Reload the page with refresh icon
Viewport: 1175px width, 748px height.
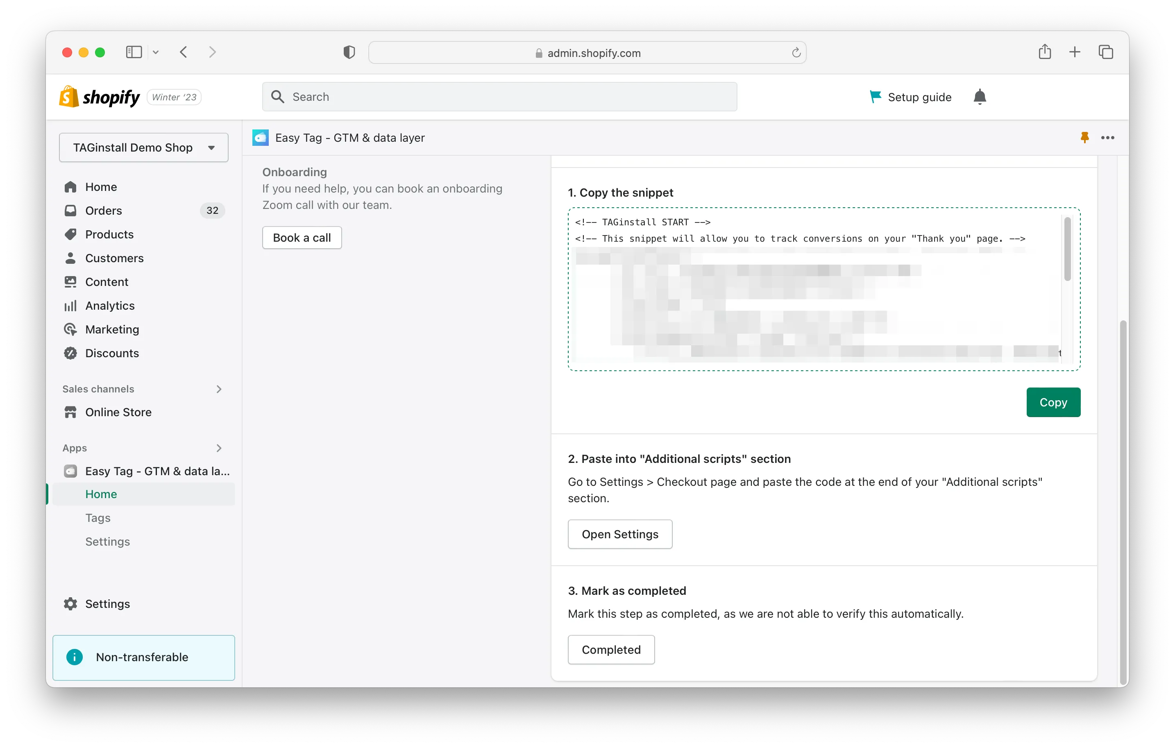pos(796,53)
